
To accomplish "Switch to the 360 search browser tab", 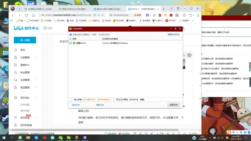I will pyautogui.click(x=39, y=9).
